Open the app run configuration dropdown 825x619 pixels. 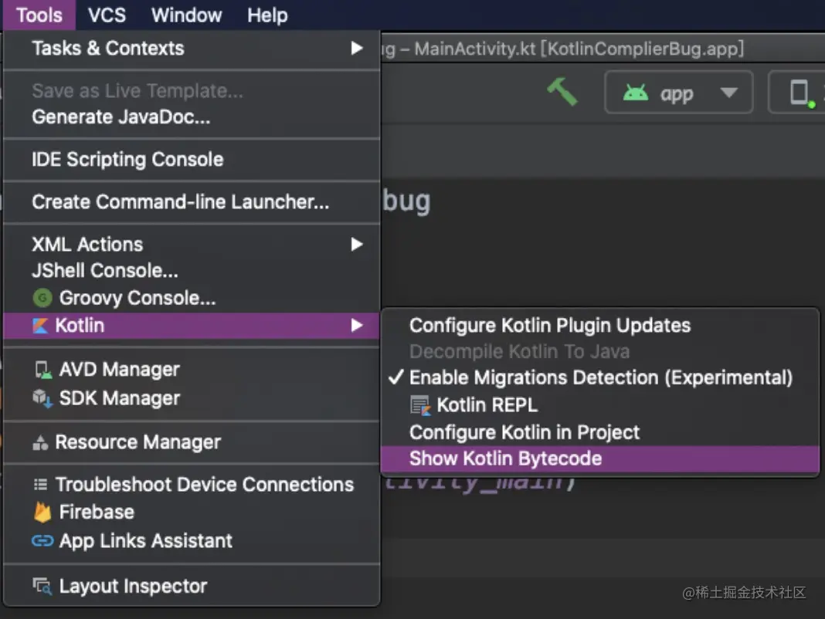click(x=679, y=93)
